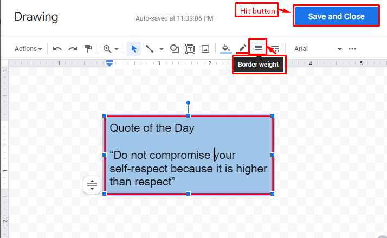Screen dimensions: 387x238
Task: Click the text "self-respect because it is higher"
Action: (x=188, y=169)
